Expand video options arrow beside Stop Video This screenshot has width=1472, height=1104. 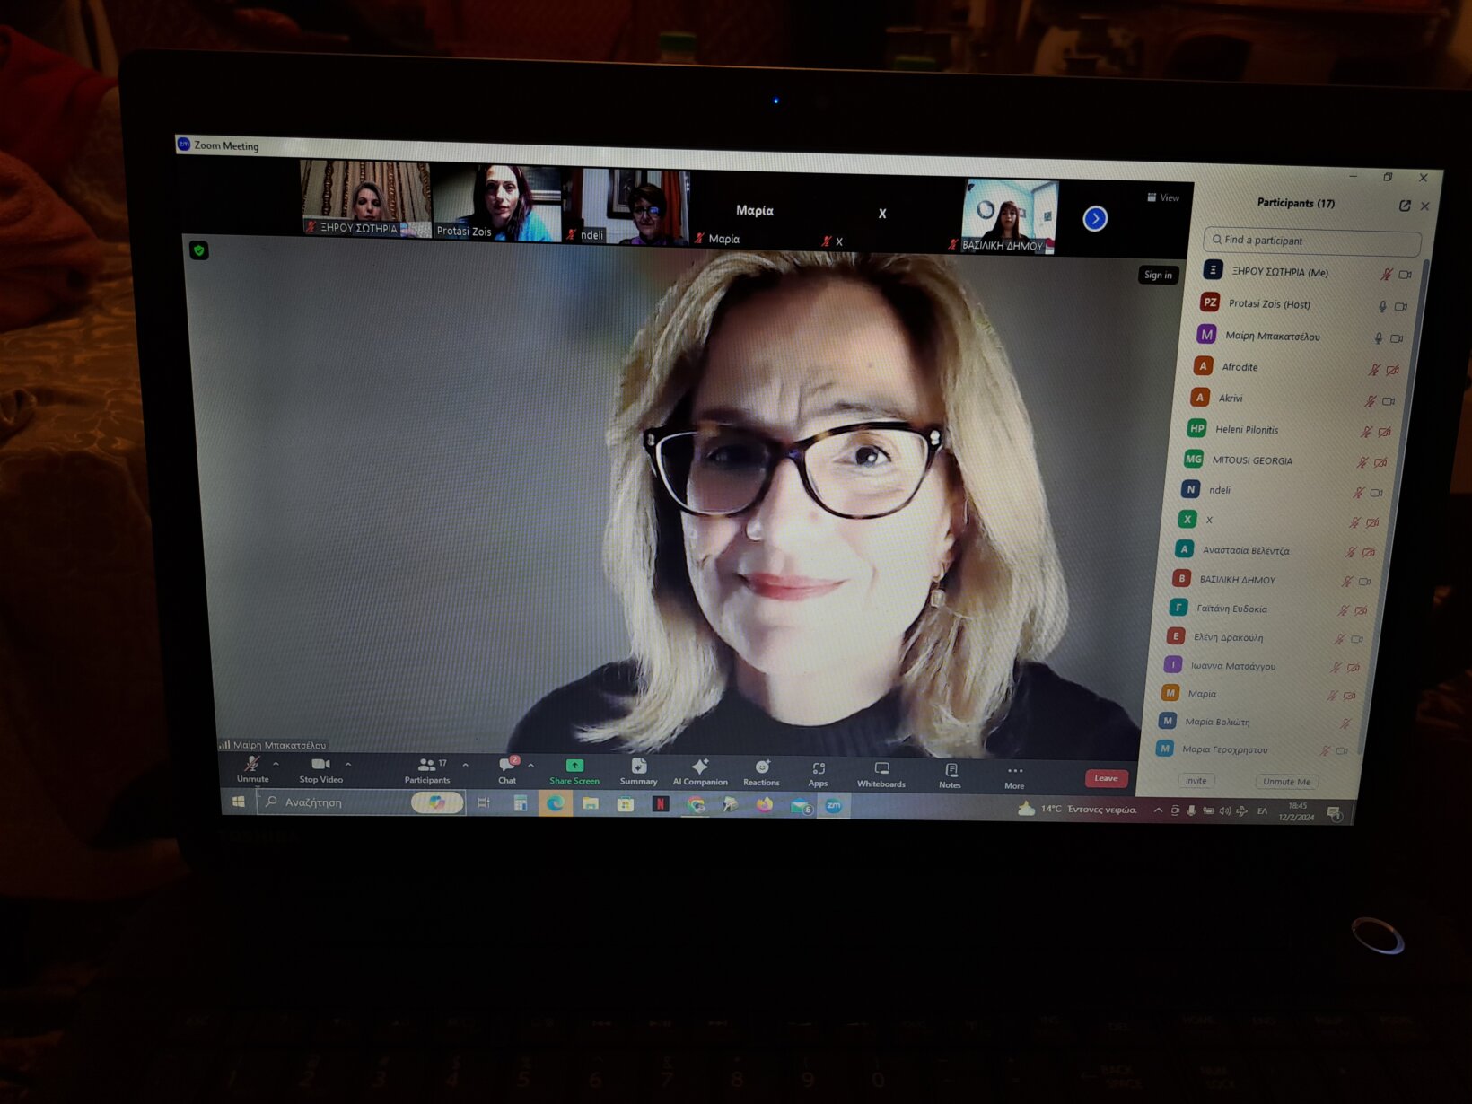coord(348,765)
